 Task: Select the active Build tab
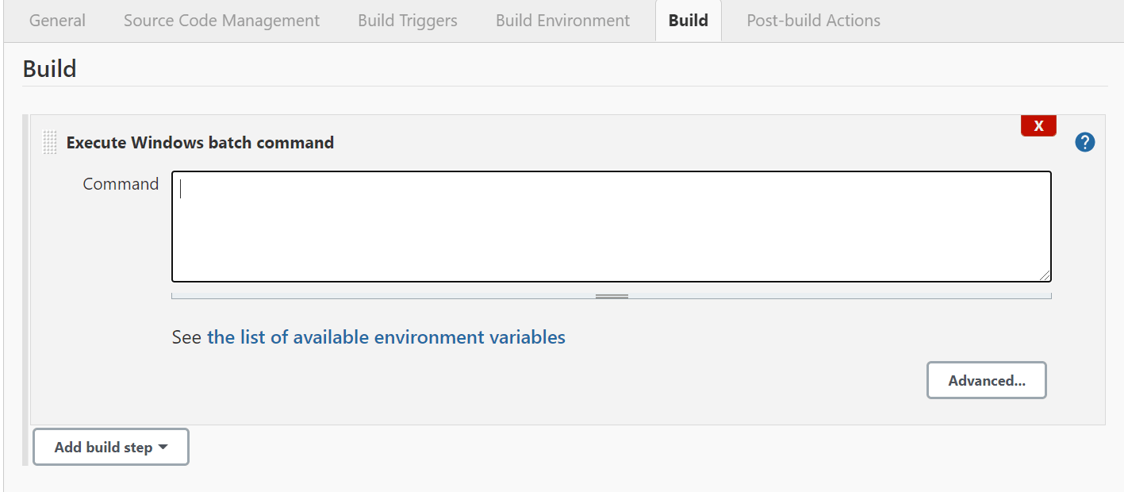688,21
